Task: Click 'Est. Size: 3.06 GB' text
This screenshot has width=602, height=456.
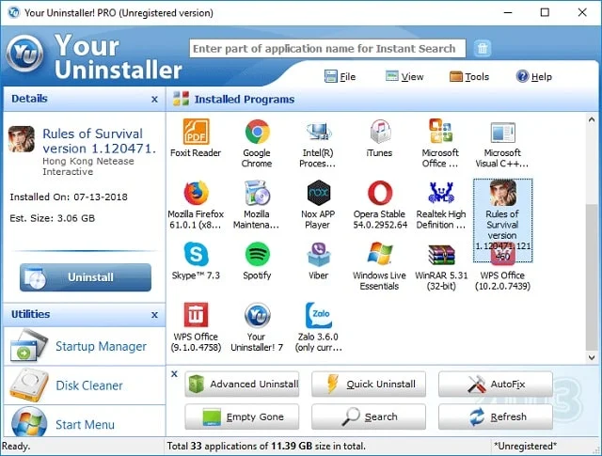Action: [x=53, y=218]
